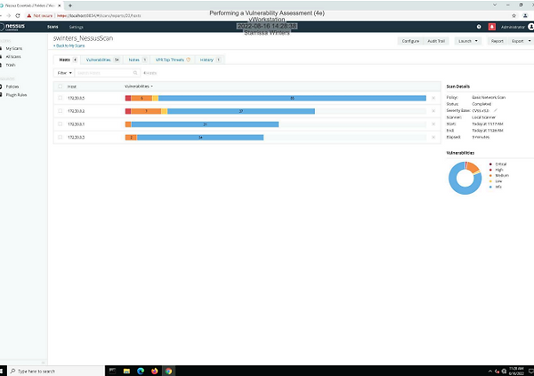Edit Severity Base with pencil icon
The height and width of the screenshot is (376, 534).
pos(496,110)
